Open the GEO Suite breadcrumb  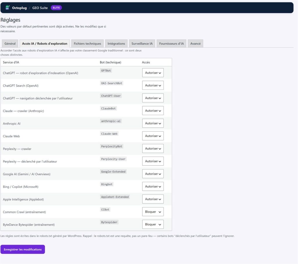(40, 8)
